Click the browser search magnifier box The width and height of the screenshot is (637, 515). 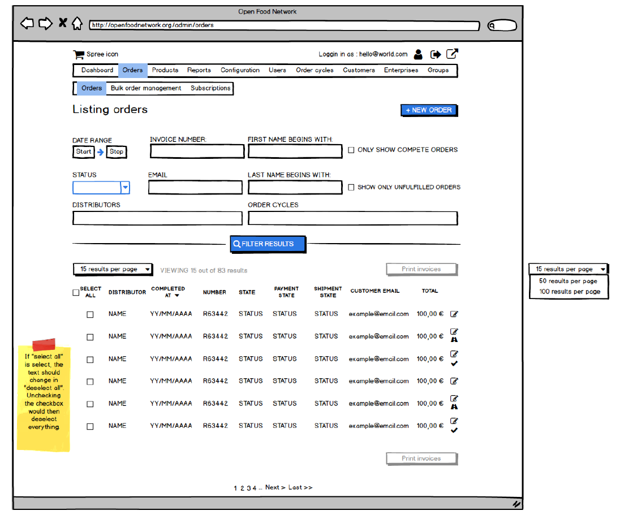(x=502, y=25)
